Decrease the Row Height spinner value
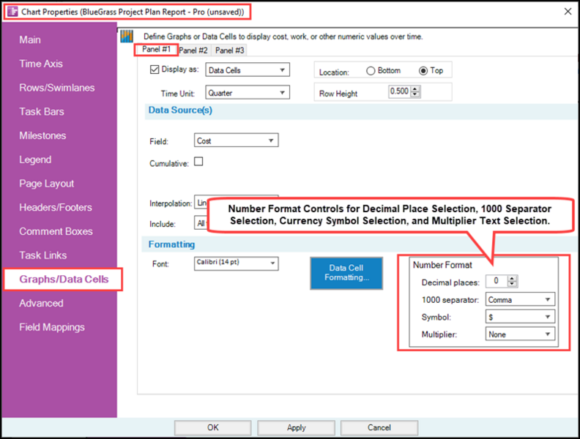The image size is (580, 439). coord(415,94)
